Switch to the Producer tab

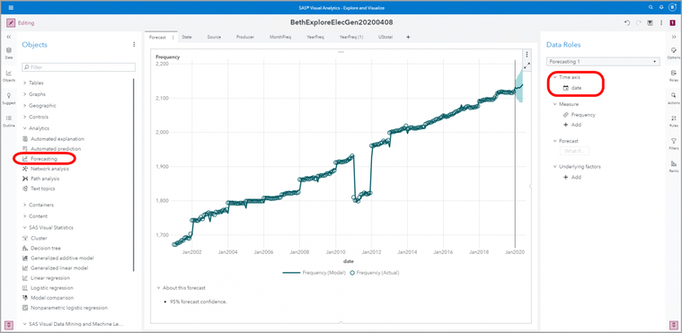click(245, 38)
